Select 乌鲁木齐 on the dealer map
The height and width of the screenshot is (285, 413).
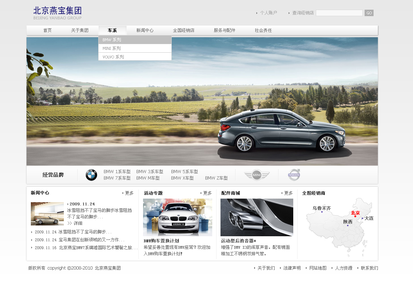click(x=322, y=208)
